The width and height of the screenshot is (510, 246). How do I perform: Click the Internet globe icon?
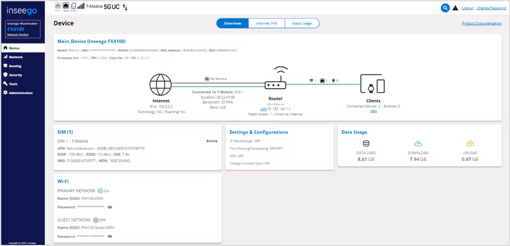point(162,85)
